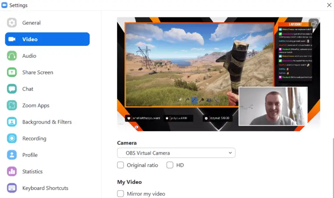Toggle Mirror my video checkbox

click(120, 194)
